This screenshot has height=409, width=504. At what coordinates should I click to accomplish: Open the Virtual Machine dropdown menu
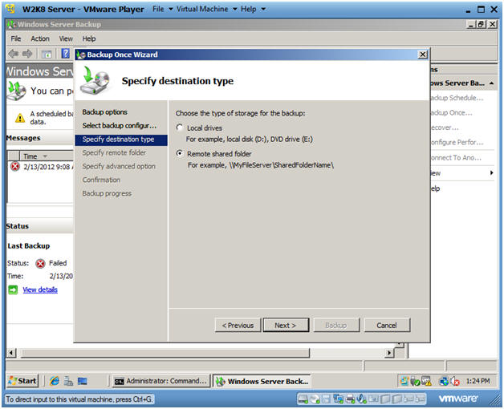click(x=207, y=9)
